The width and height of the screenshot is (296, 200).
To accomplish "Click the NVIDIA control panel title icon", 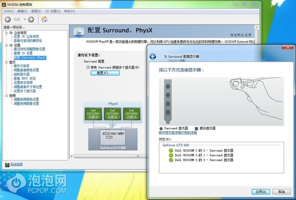I will pyautogui.click(x=4, y=4).
